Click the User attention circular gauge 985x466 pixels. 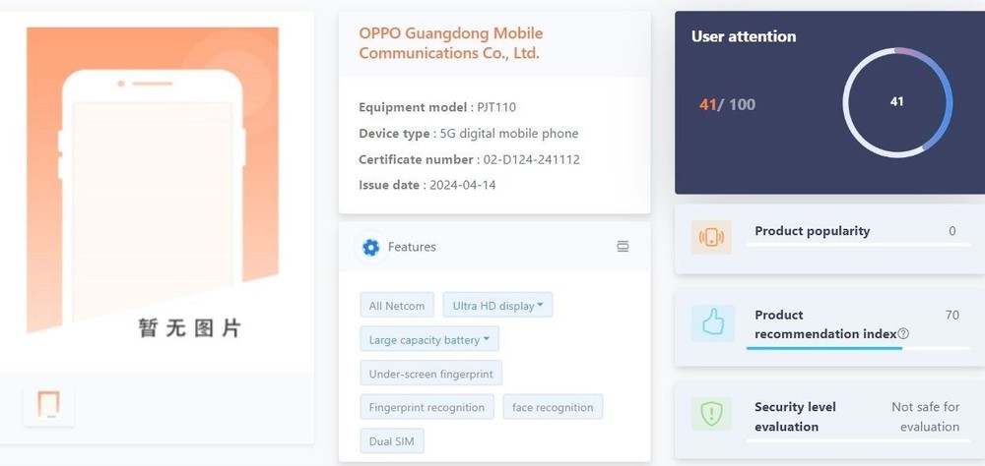tap(897, 102)
